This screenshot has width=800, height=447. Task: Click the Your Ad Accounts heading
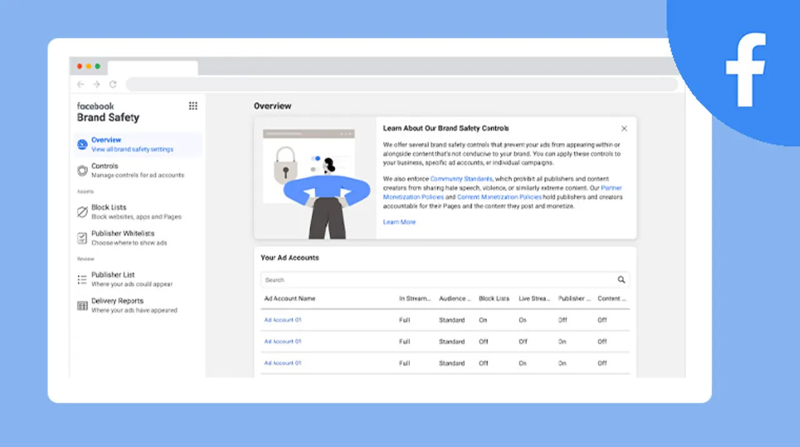290,258
